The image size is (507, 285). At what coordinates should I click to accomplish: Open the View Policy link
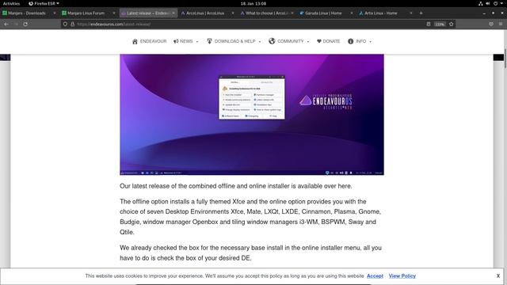click(402, 276)
